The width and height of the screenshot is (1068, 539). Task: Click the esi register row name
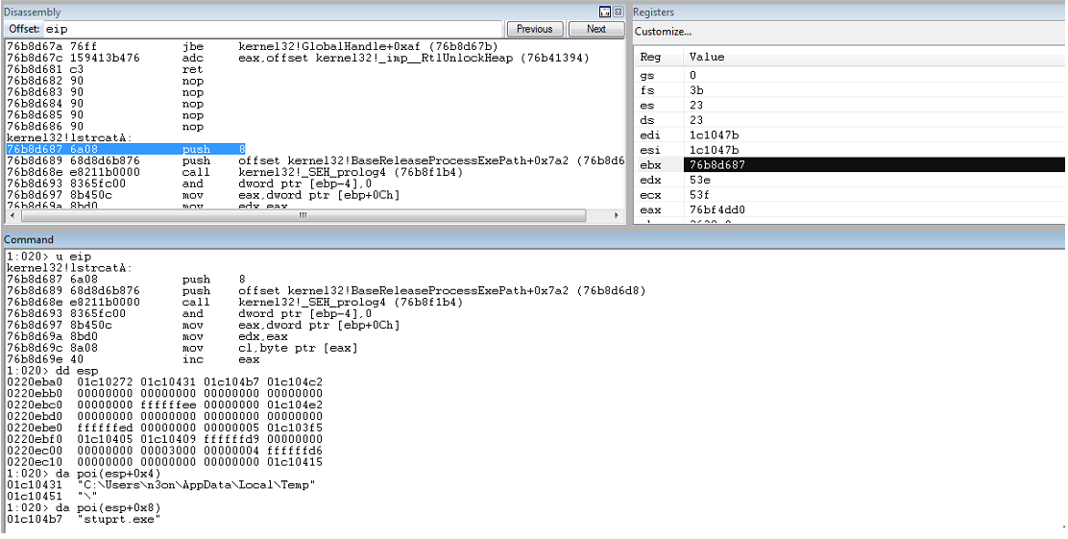[650, 150]
